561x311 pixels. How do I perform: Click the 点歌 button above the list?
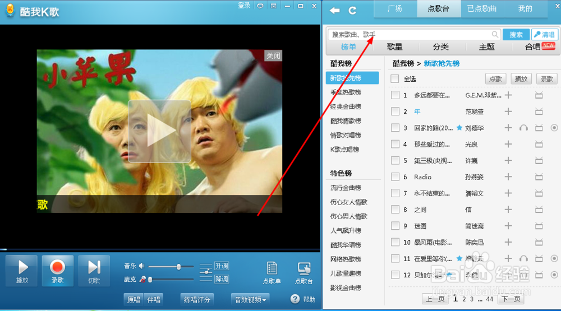coord(495,78)
